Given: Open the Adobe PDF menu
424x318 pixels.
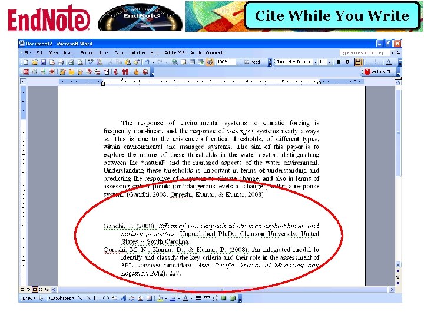Looking at the screenshot, I should [174, 53].
